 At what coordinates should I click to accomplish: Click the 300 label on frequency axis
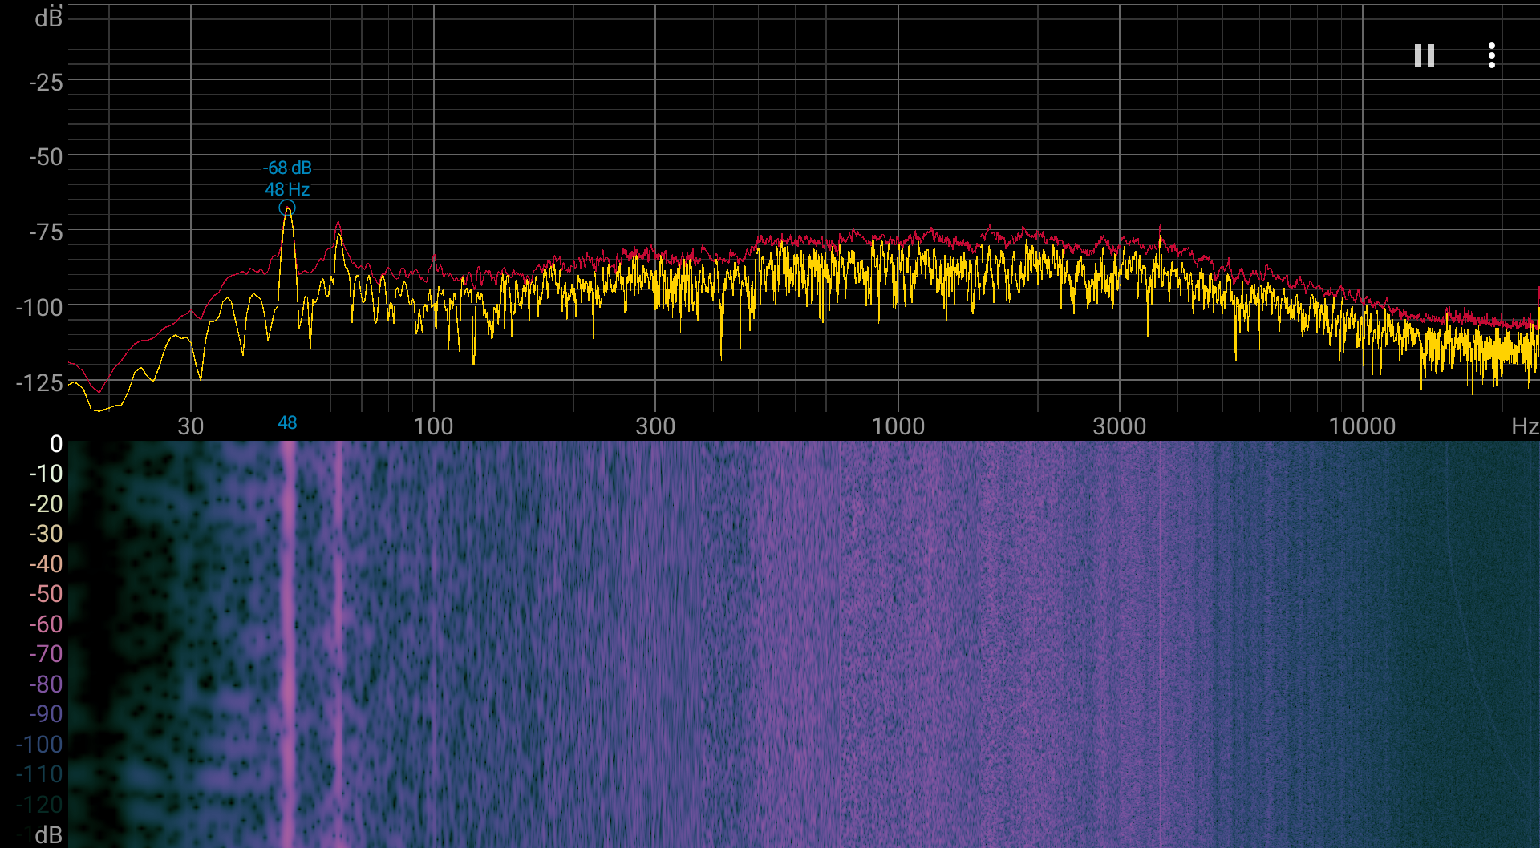click(655, 426)
